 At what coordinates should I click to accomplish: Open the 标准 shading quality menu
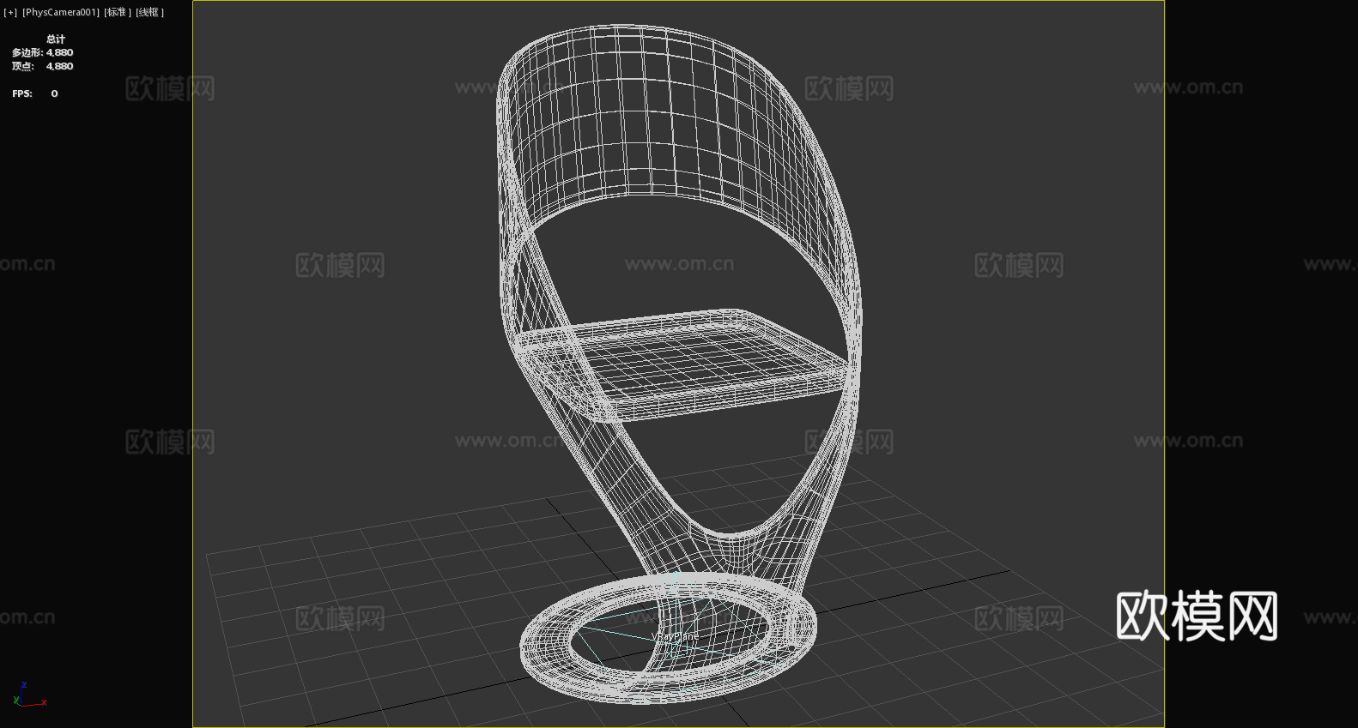click(x=118, y=12)
